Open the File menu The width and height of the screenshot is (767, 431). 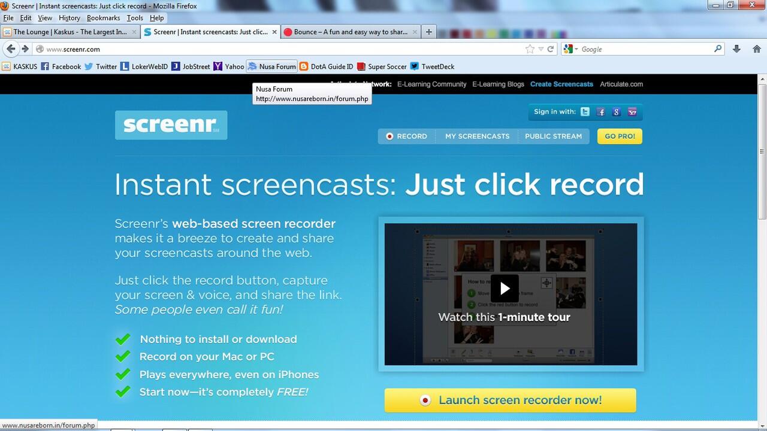[8, 18]
